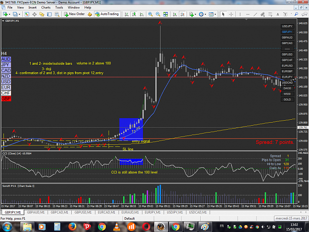Click the red GBP currency label
309x232 pixels.
pyautogui.click(x=6, y=99)
